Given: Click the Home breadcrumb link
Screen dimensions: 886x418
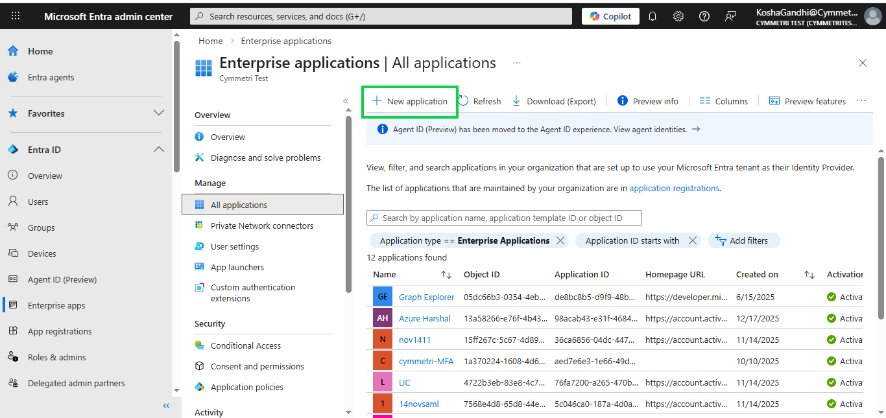Looking at the screenshot, I should coord(211,41).
